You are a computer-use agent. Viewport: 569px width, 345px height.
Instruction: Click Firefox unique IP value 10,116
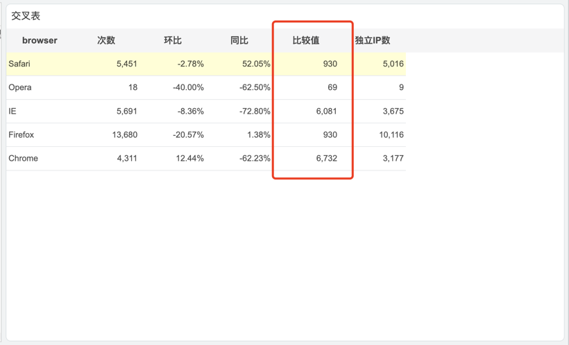click(391, 135)
